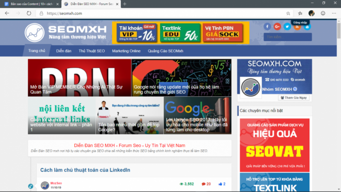Open internal link optimization featured post
The width and height of the screenshot is (341, 192).
(x=62, y=115)
